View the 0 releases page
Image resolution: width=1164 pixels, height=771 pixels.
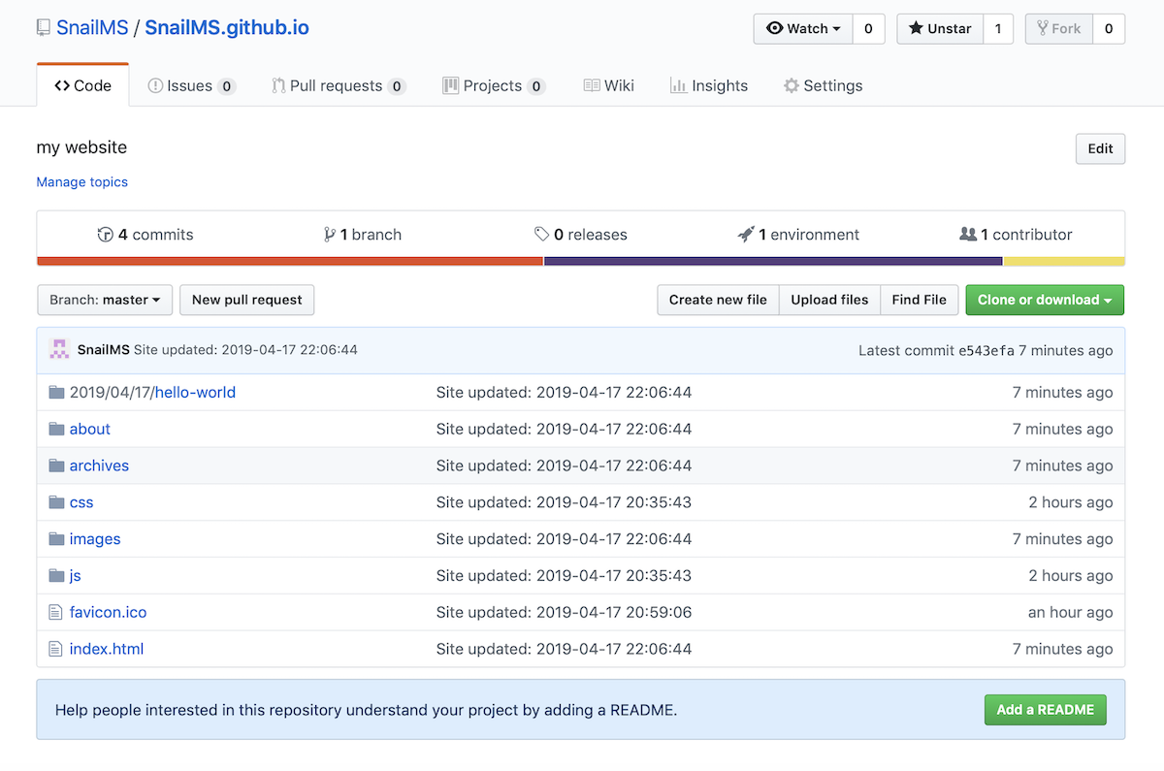(x=581, y=235)
